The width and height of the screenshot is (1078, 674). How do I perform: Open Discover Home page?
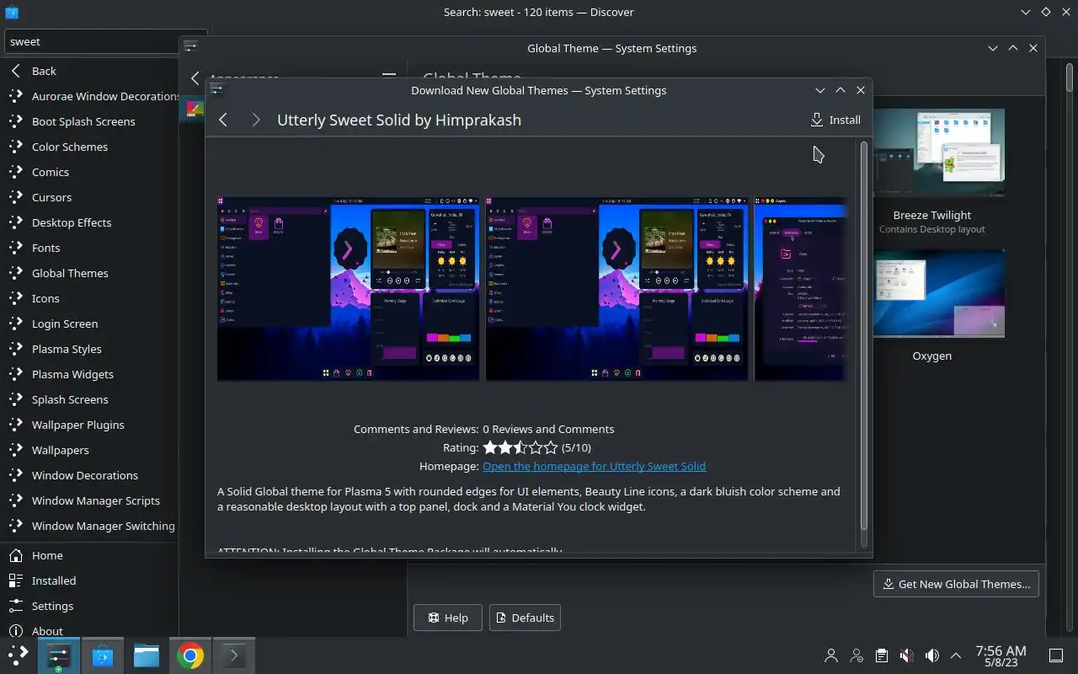coord(89,555)
